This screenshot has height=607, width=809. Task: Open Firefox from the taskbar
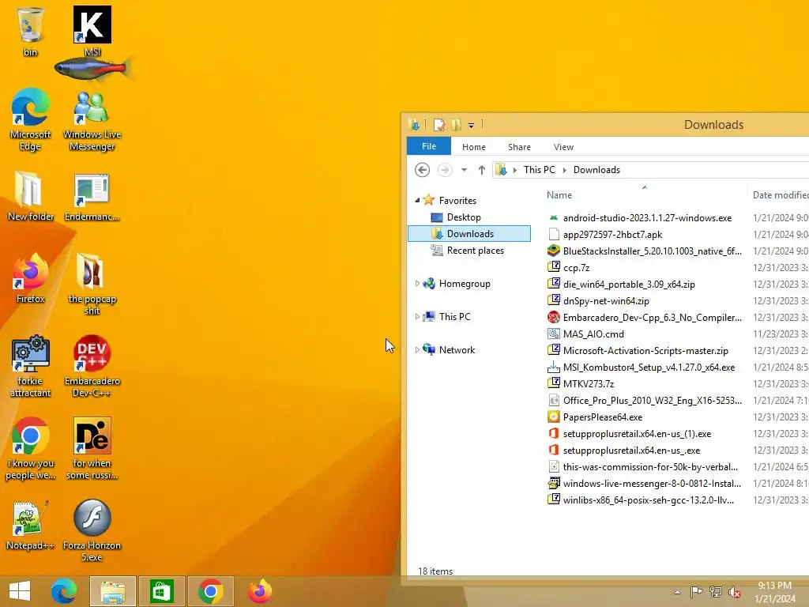(x=259, y=591)
